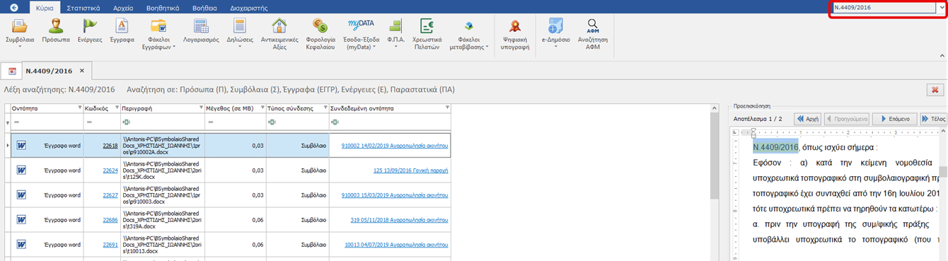Image resolution: width=948 pixels, height=261 pixels.
Task: Open link 910002 14/02/2019 Αγοραπωλησία ακινήτου
Action: [395, 145]
